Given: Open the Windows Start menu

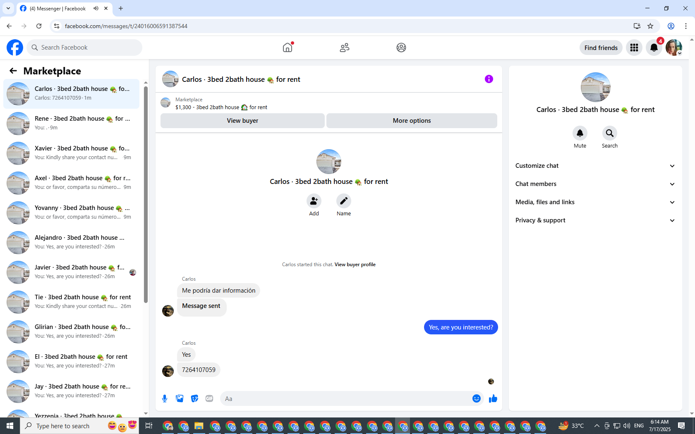Looking at the screenshot, I should click(10, 426).
